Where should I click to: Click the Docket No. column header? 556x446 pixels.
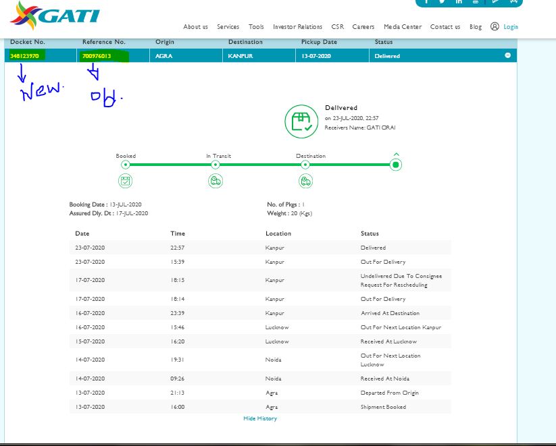[28, 42]
